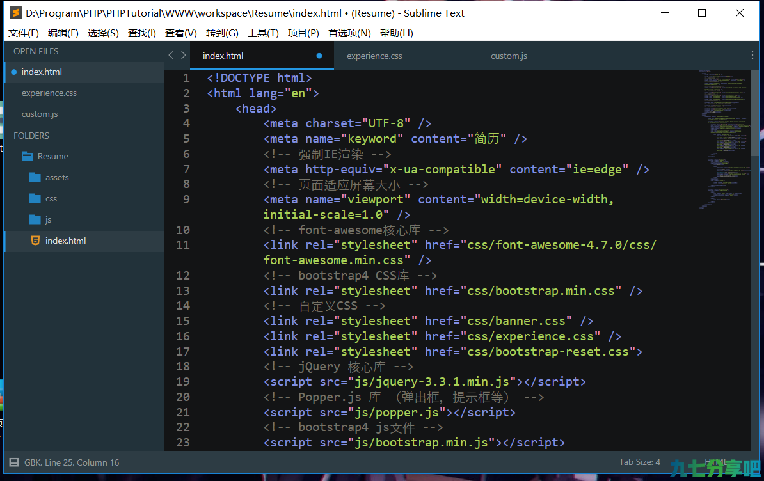Click line number 11 in gutter
Viewport: 764px width, 481px height.
[183, 245]
